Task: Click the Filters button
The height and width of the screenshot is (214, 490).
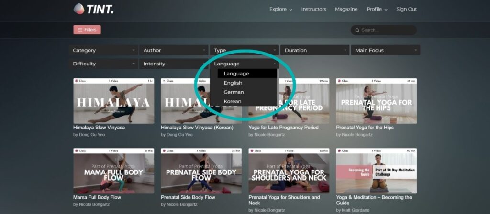Action: point(87,30)
